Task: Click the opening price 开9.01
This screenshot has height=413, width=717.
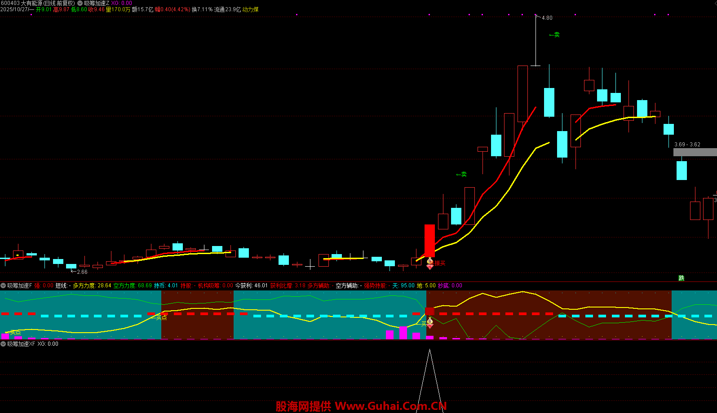Action: click(x=44, y=9)
